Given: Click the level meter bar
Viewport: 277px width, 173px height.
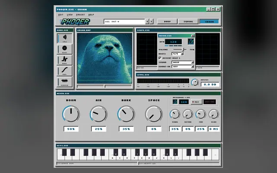Looking at the screenshot, I should pos(163,81).
